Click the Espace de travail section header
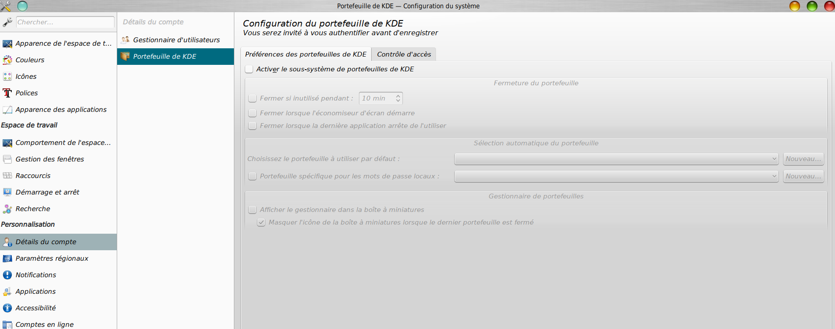 (29, 125)
